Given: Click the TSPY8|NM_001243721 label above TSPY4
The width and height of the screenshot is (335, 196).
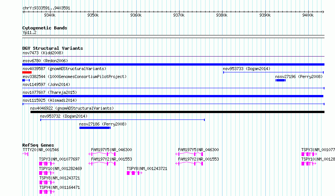Looking at the screenshot, I should point(59,178).
